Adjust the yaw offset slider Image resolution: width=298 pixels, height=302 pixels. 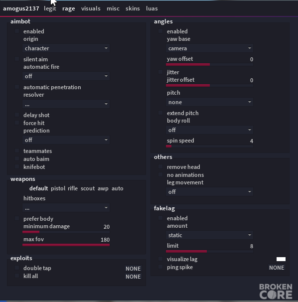(x=210, y=64)
